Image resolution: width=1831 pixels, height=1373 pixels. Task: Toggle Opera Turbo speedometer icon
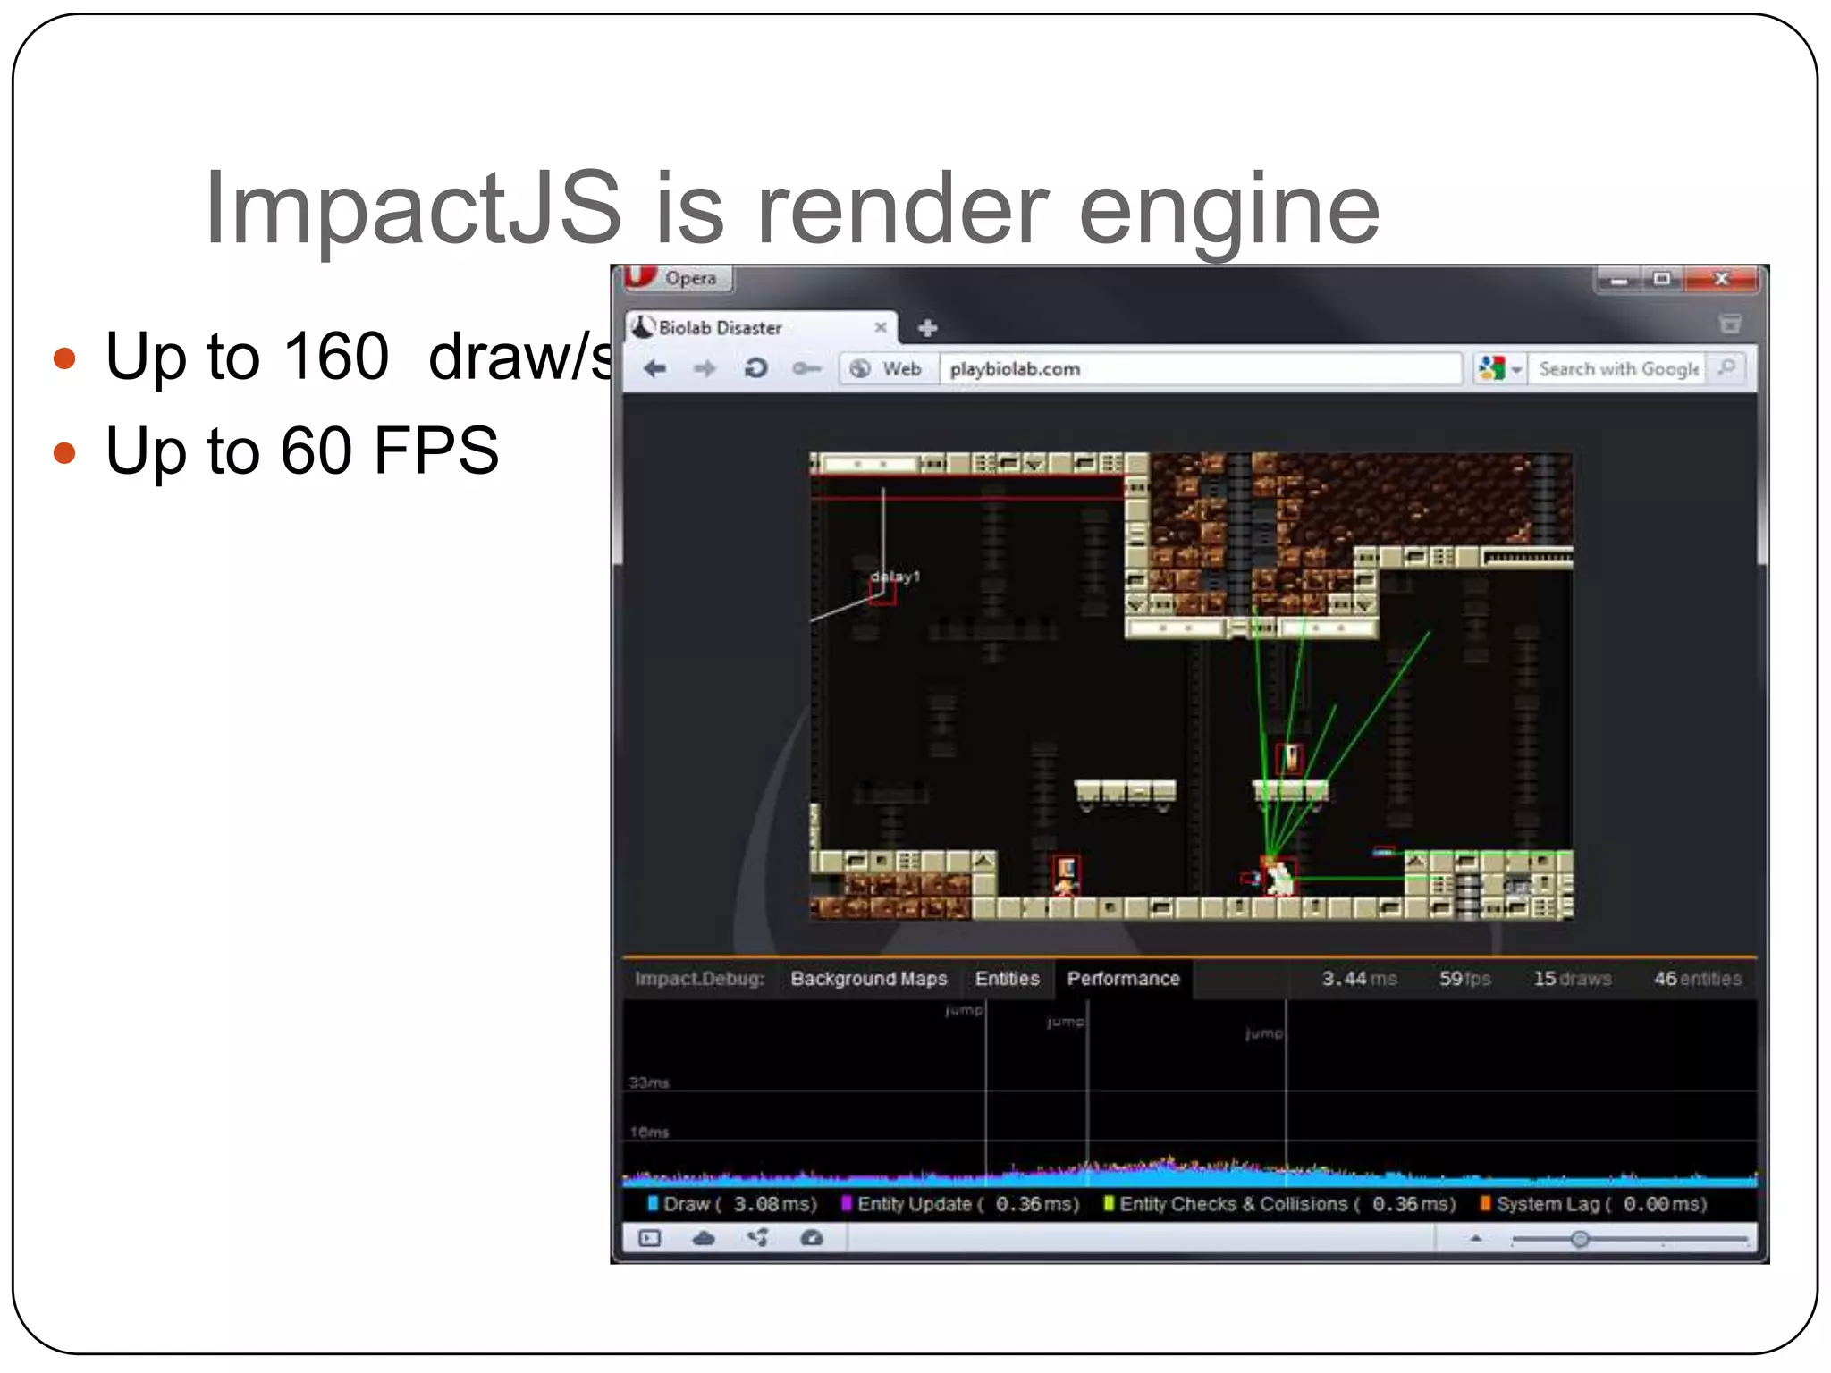pos(812,1238)
